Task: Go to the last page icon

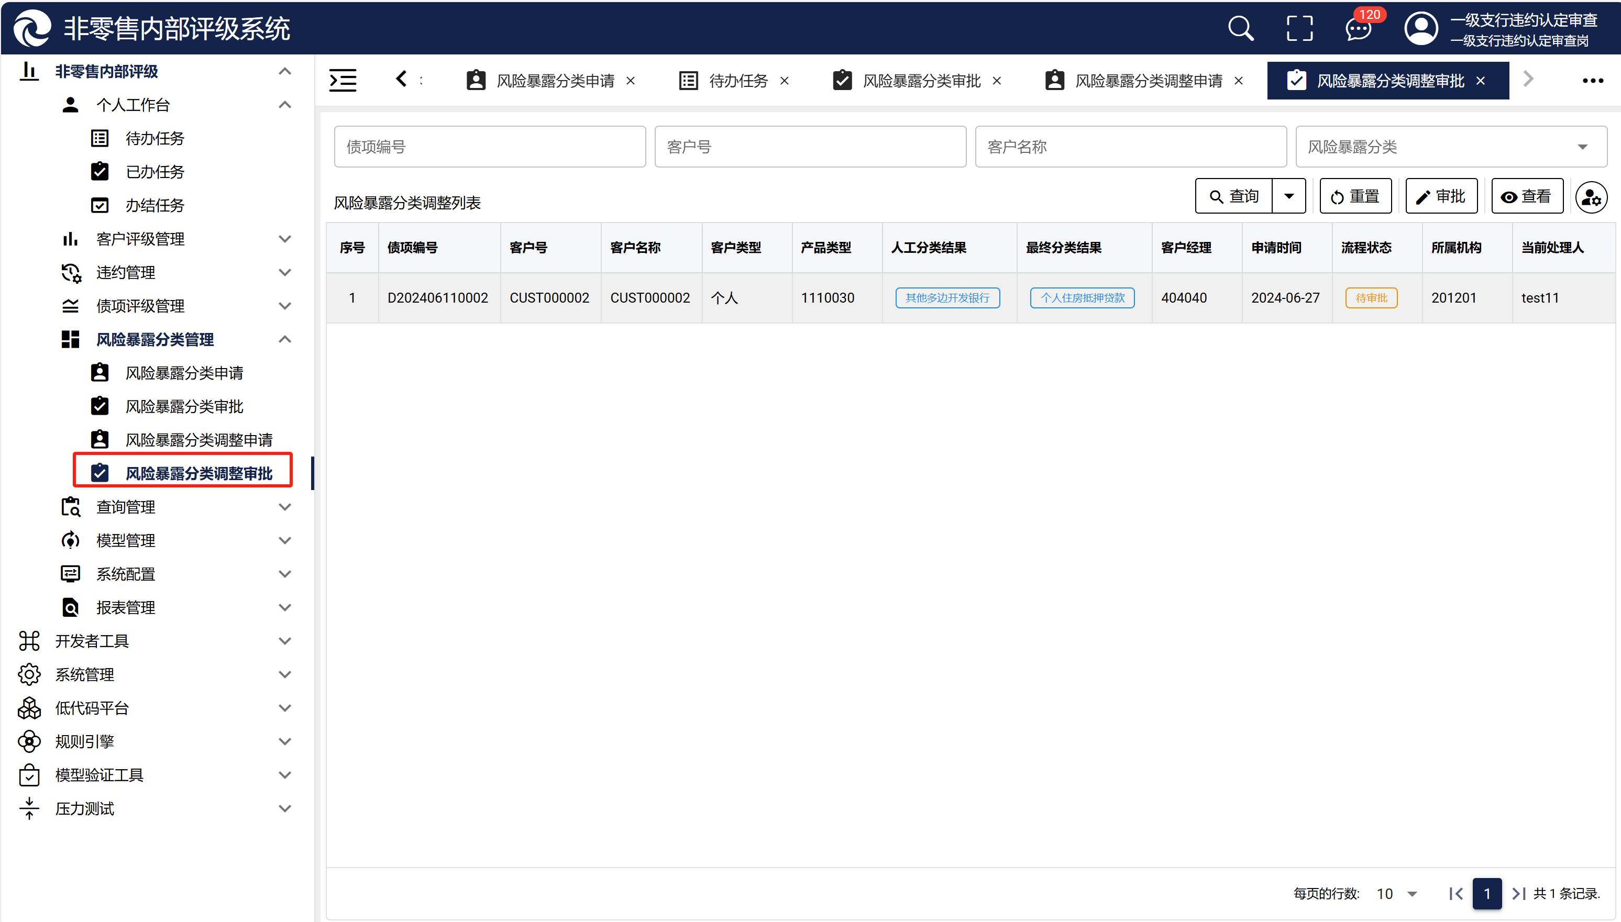Action: pos(1518,894)
